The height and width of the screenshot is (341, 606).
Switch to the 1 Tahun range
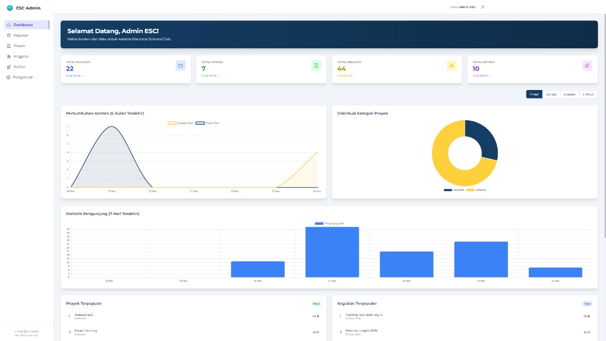point(588,94)
